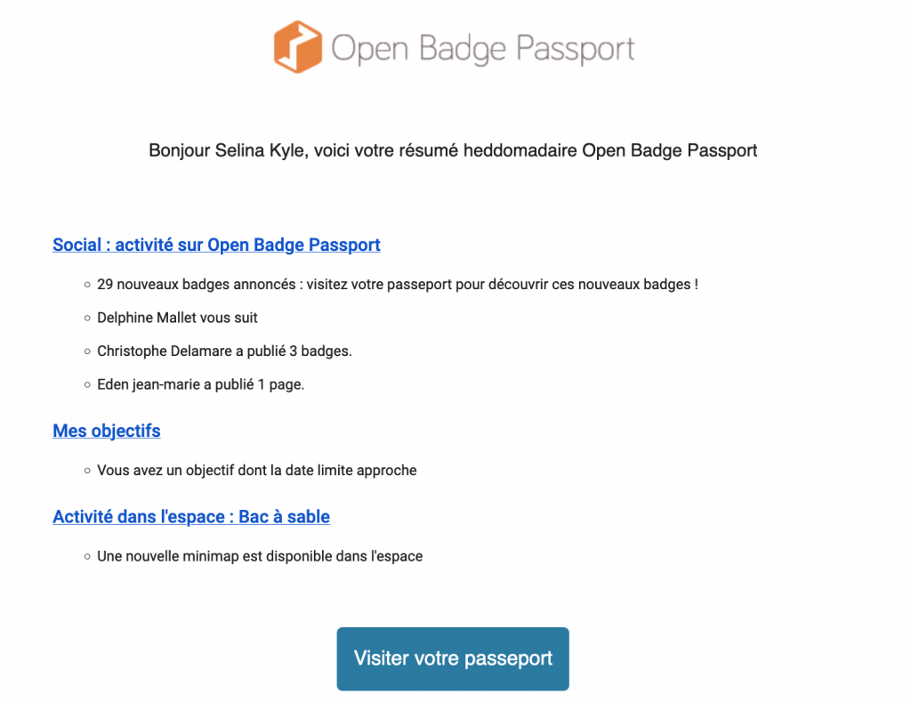911x702 pixels.
Task: Follow the 'Activité dans l'espace : Bac à sable' link
Action: pyautogui.click(x=190, y=516)
